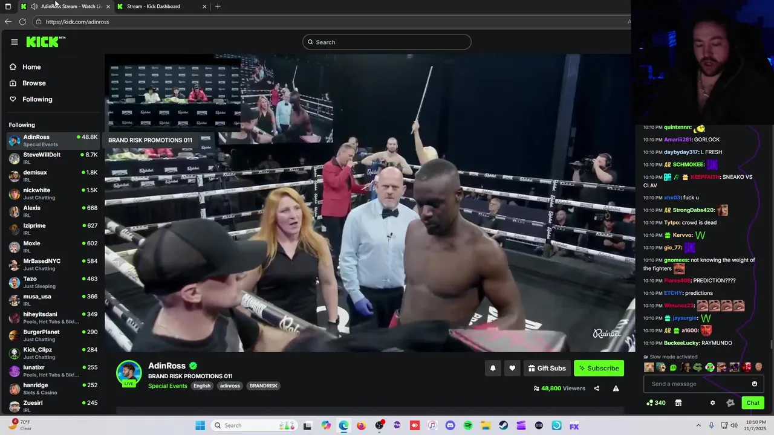Open the emoji picker in chat input
This screenshot has height=435, width=774.
point(755,384)
